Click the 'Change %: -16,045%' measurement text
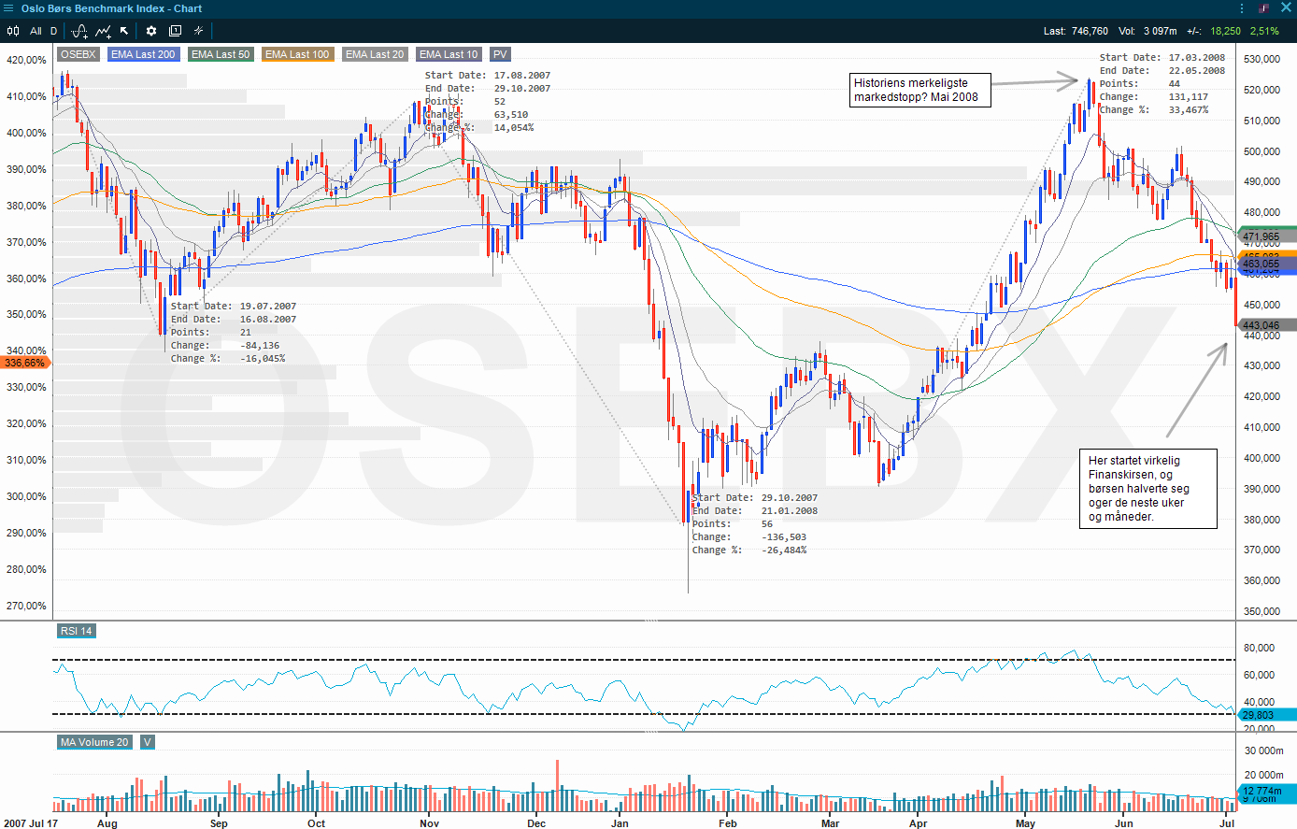1297x829 pixels. (x=228, y=358)
